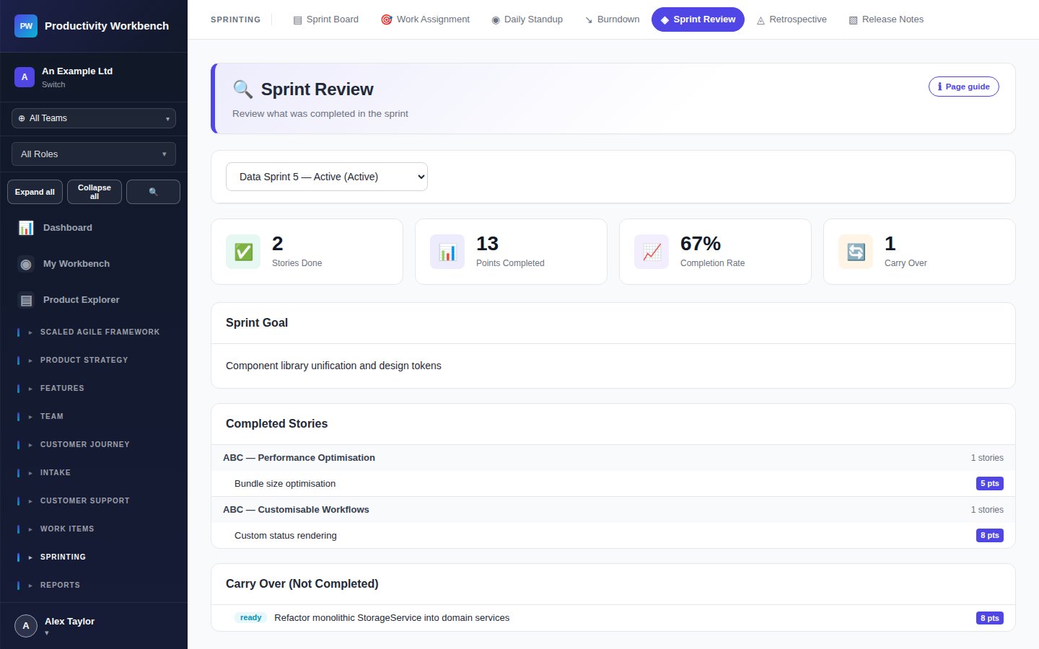The height and width of the screenshot is (649, 1039).
Task: Open the Data Sprint 5 sprint selector
Action: tap(327, 177)
